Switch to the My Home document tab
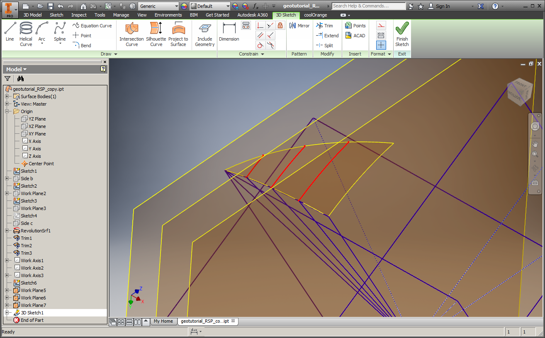Viewport: 545px width, 338px height. coord(163,321)
